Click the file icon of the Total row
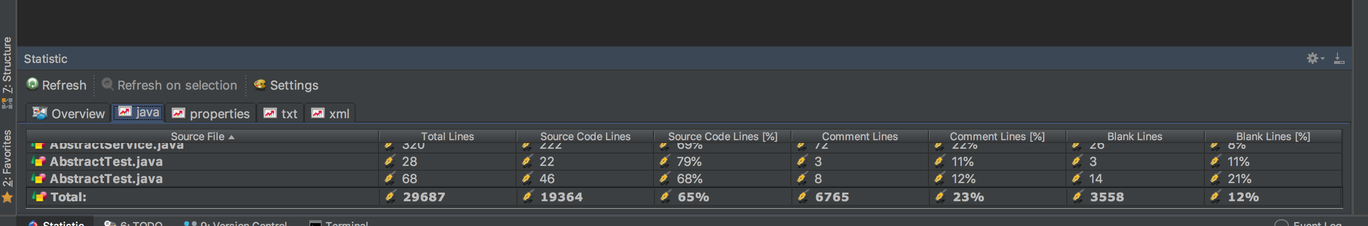1368x226 pixels. click(x=39, y=196)
